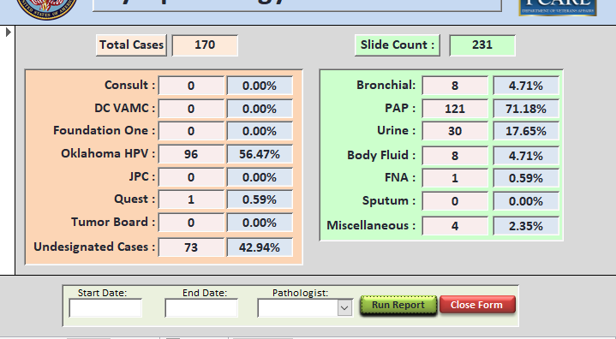The image size is (616, 339).
Task: Click the PAP count 121
Action: tap(455, 108)
